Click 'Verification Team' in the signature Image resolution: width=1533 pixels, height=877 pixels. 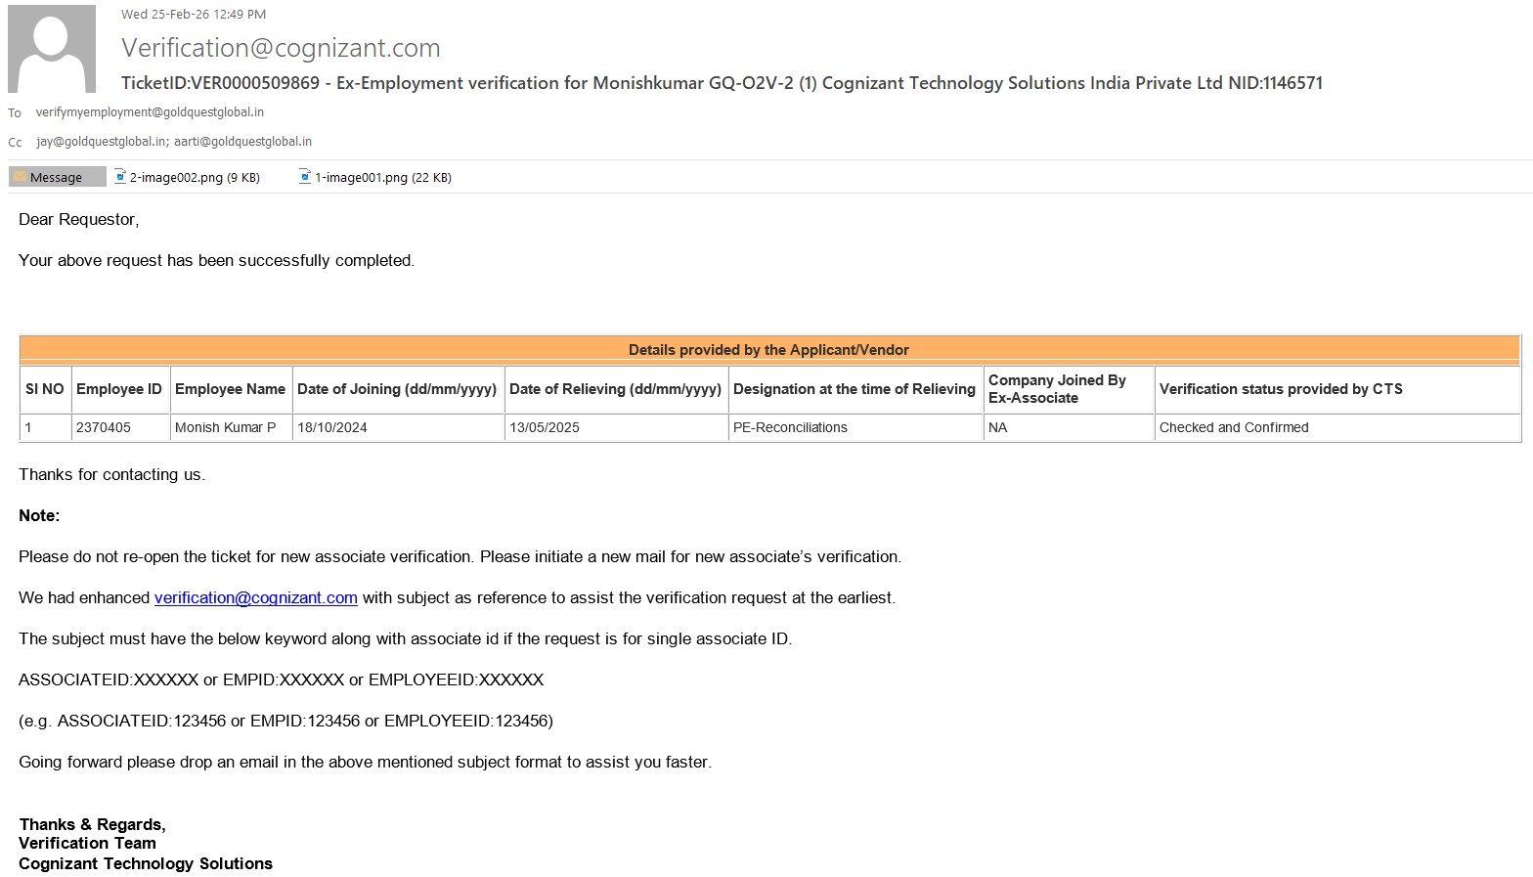[x=88, y=844]
